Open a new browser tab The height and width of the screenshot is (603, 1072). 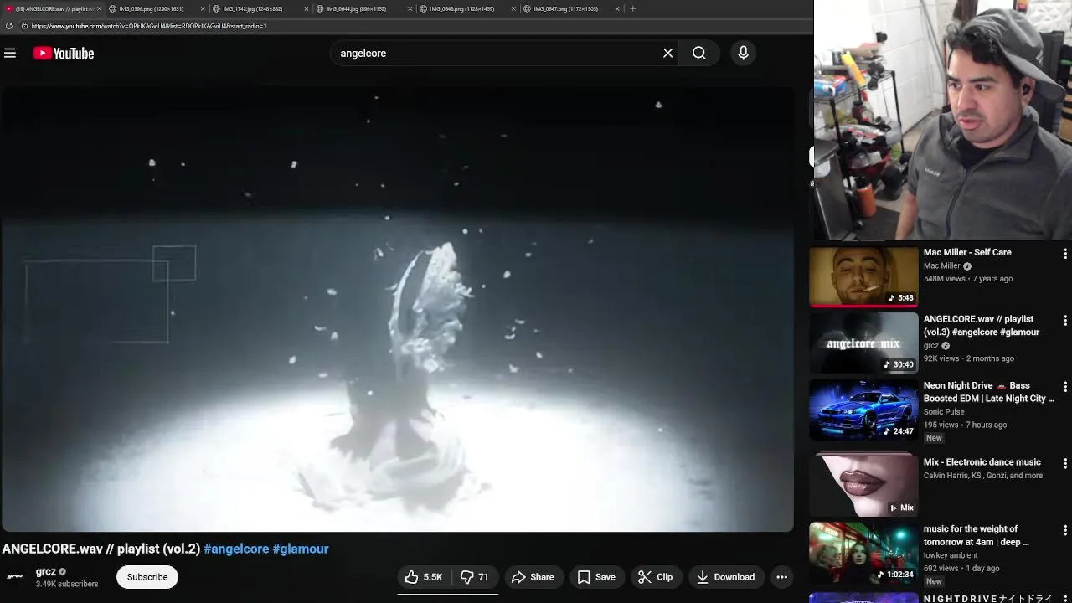coord(633,8)
